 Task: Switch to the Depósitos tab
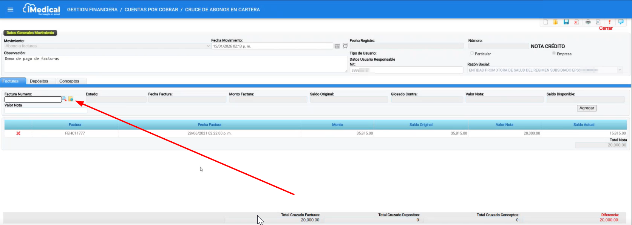[39, 81]
